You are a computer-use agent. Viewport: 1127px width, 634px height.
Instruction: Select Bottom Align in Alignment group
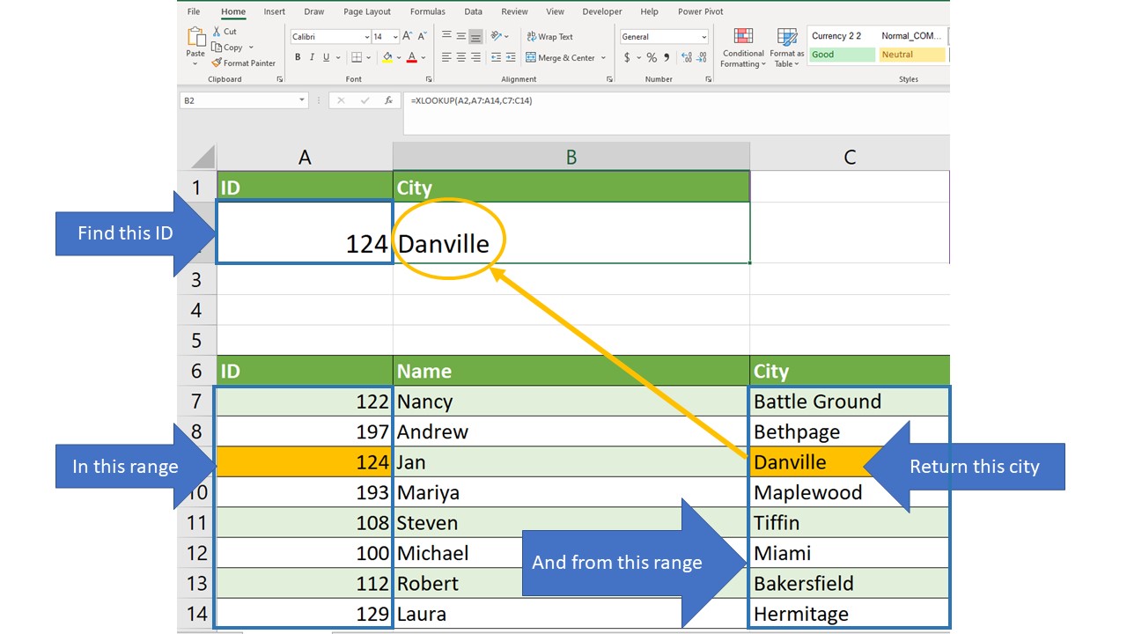[x=475, y=36]
